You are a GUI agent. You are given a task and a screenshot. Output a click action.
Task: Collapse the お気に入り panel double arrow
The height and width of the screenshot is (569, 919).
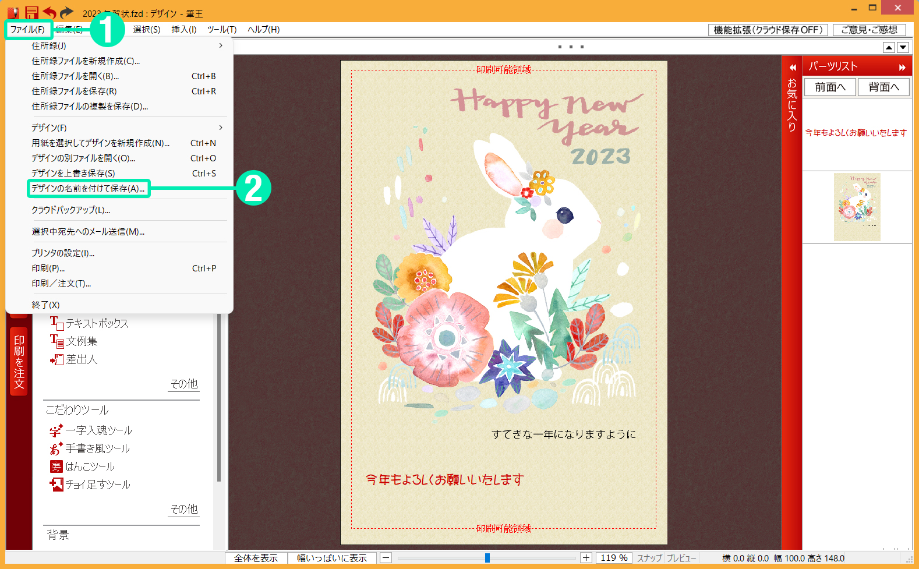pyautogui.click(x=793, y=68)
